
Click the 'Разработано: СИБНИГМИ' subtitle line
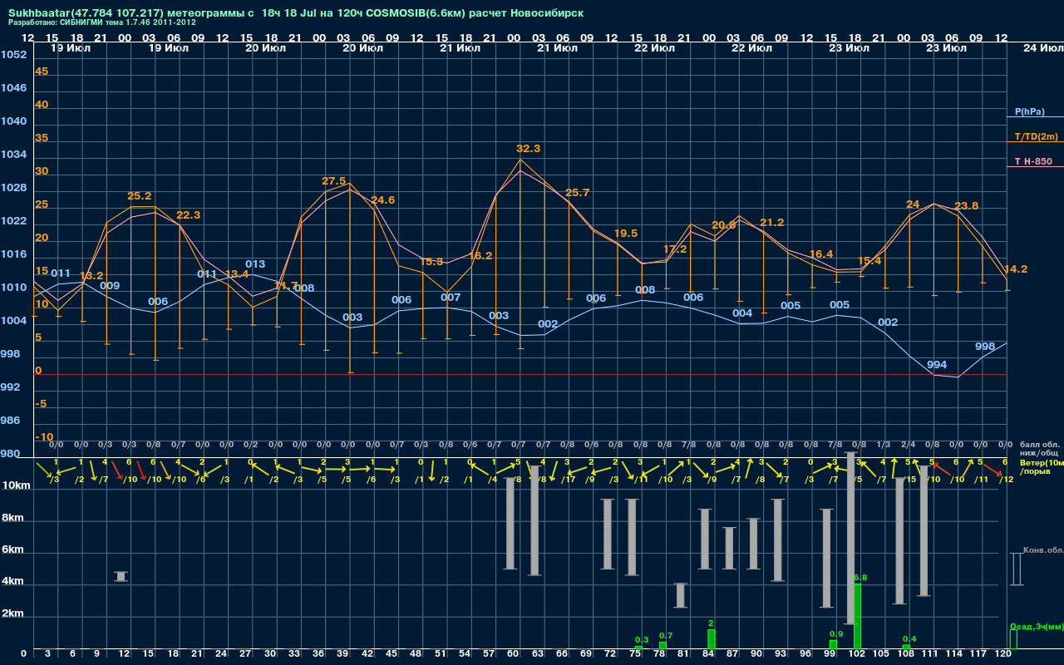click(102, 22)
